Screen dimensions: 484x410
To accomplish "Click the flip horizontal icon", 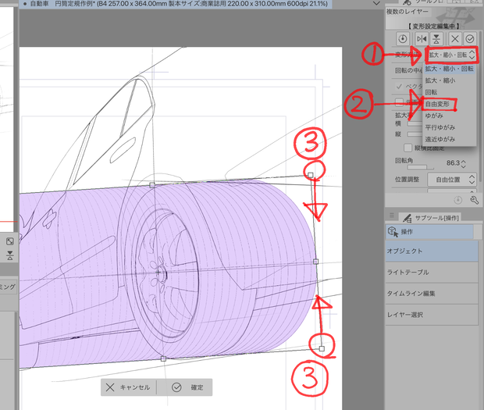I will pos(422,39).
